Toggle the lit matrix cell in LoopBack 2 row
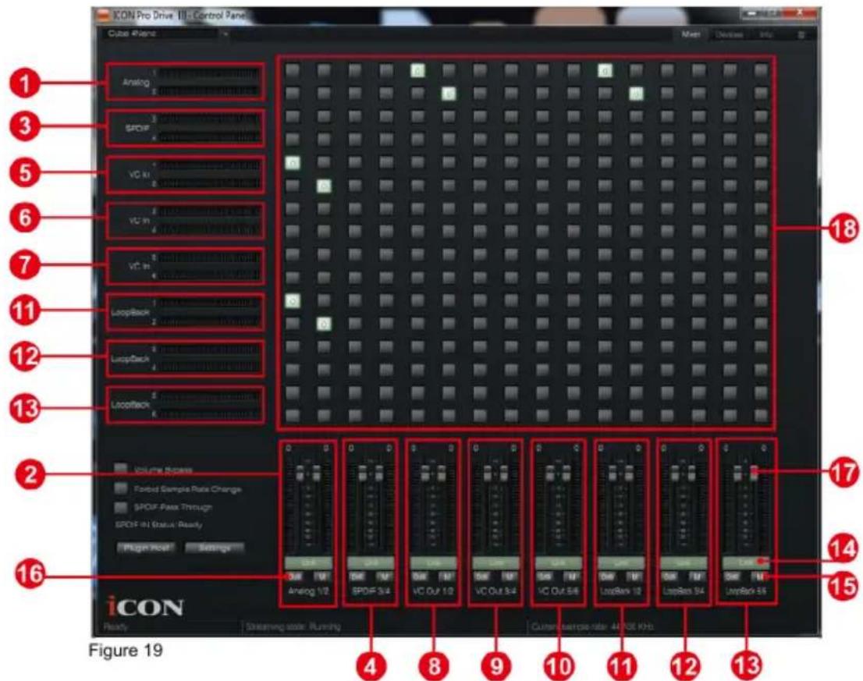This screenshot has width=863, height=681. [324, 324]
